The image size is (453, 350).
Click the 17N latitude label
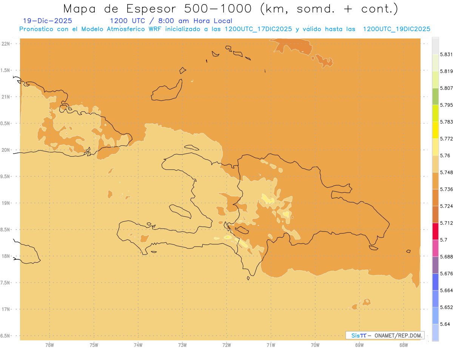click(6, 309)
